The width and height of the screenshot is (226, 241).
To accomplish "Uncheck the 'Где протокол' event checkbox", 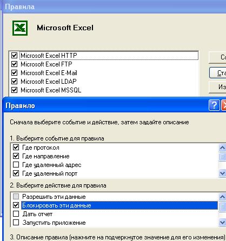I will tap(16, 148).
